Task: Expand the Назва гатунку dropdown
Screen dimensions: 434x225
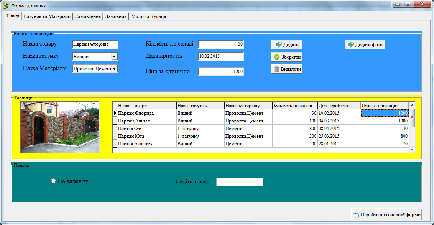Action: pos(114,56)
